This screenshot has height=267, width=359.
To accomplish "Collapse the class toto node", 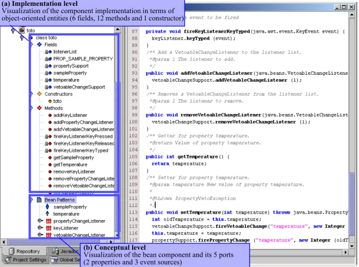I will point(22,37).
